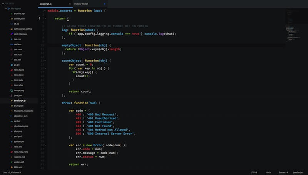Click the go.go file icon
308x175 pixels.
coord(11,65)
